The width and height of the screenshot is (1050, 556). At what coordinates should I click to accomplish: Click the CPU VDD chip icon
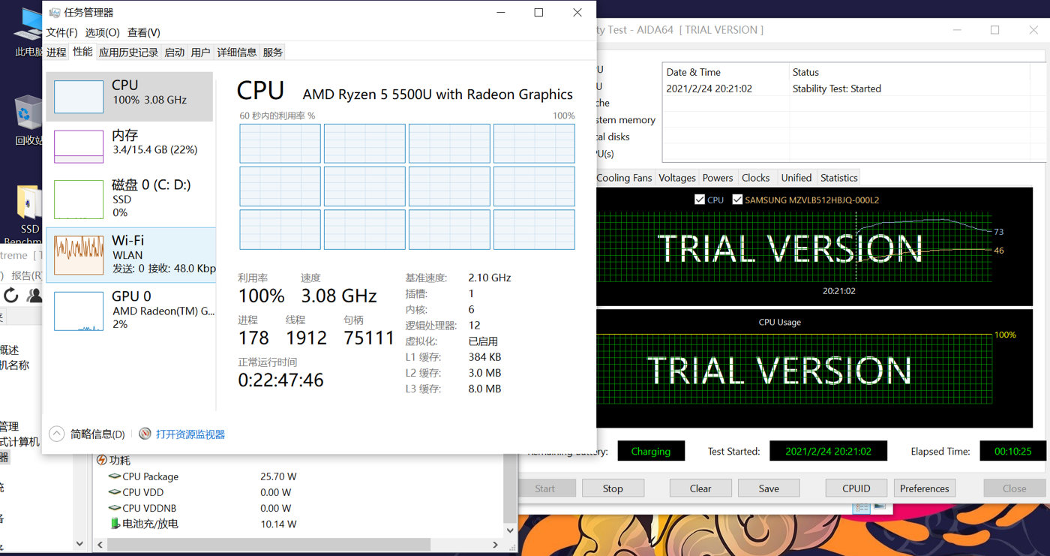115,492
